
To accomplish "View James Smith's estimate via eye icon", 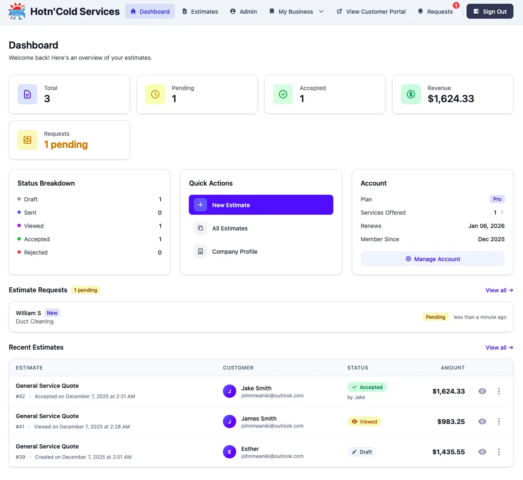I will point(482,421).
